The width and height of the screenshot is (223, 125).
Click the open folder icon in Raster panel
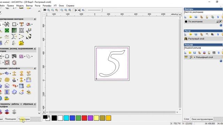(x=191, y=34)
